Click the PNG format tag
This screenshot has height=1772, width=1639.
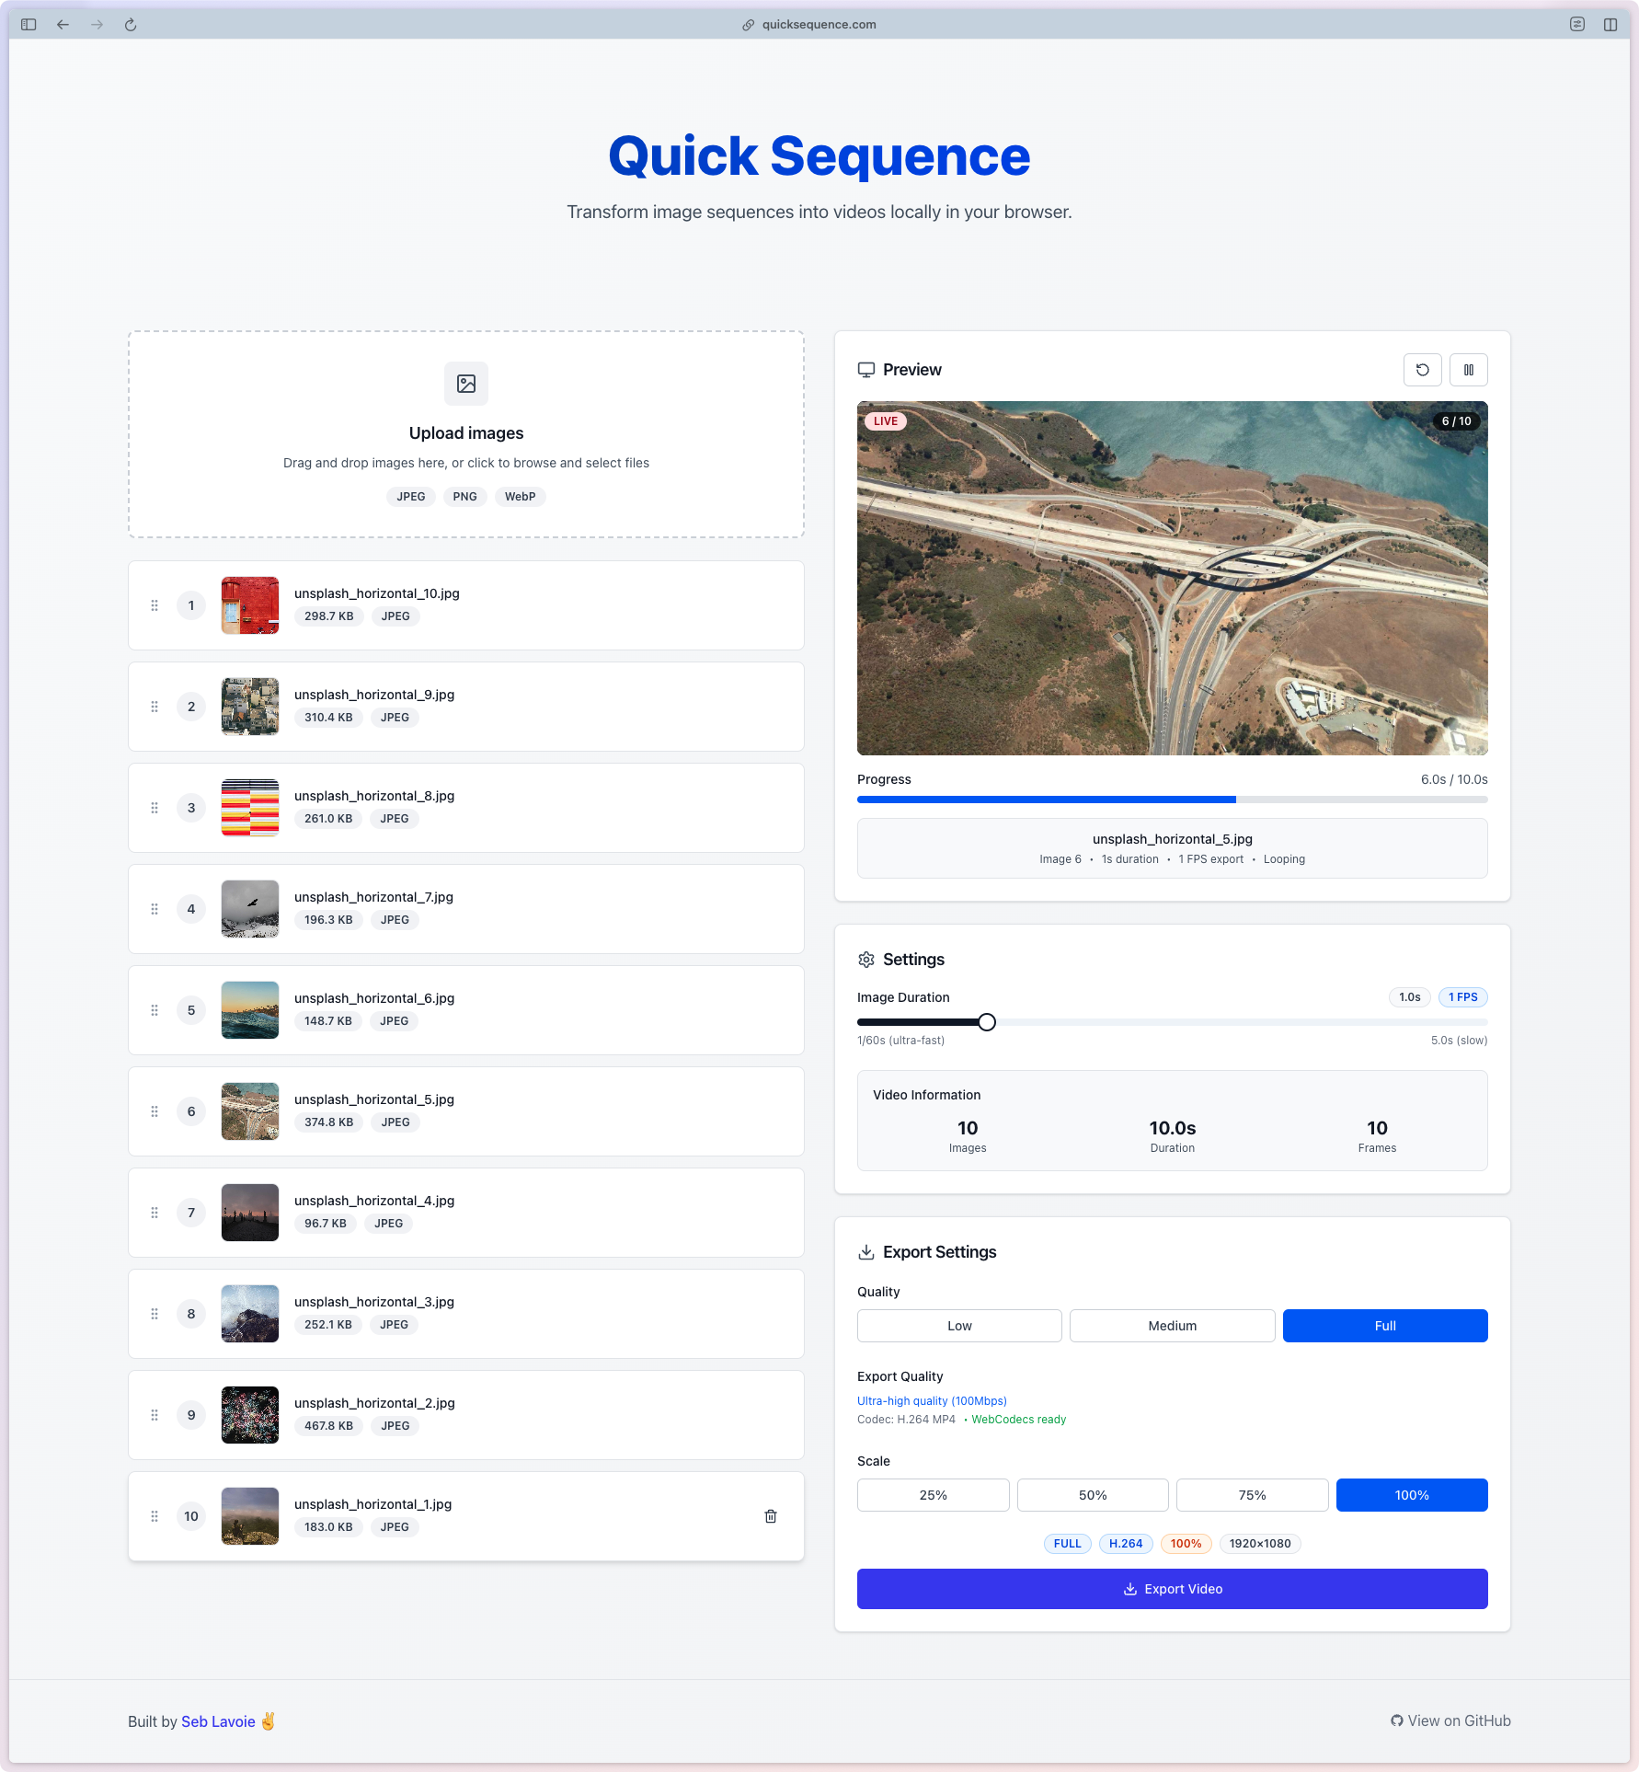(464, 497)
